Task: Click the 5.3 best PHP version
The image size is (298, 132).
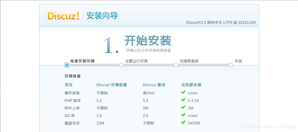Action: [x=146, y=101]
